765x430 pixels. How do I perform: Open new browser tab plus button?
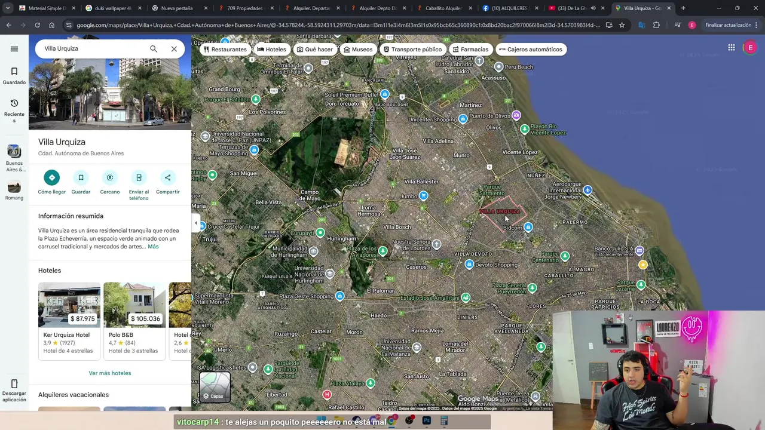coord(683,8)
